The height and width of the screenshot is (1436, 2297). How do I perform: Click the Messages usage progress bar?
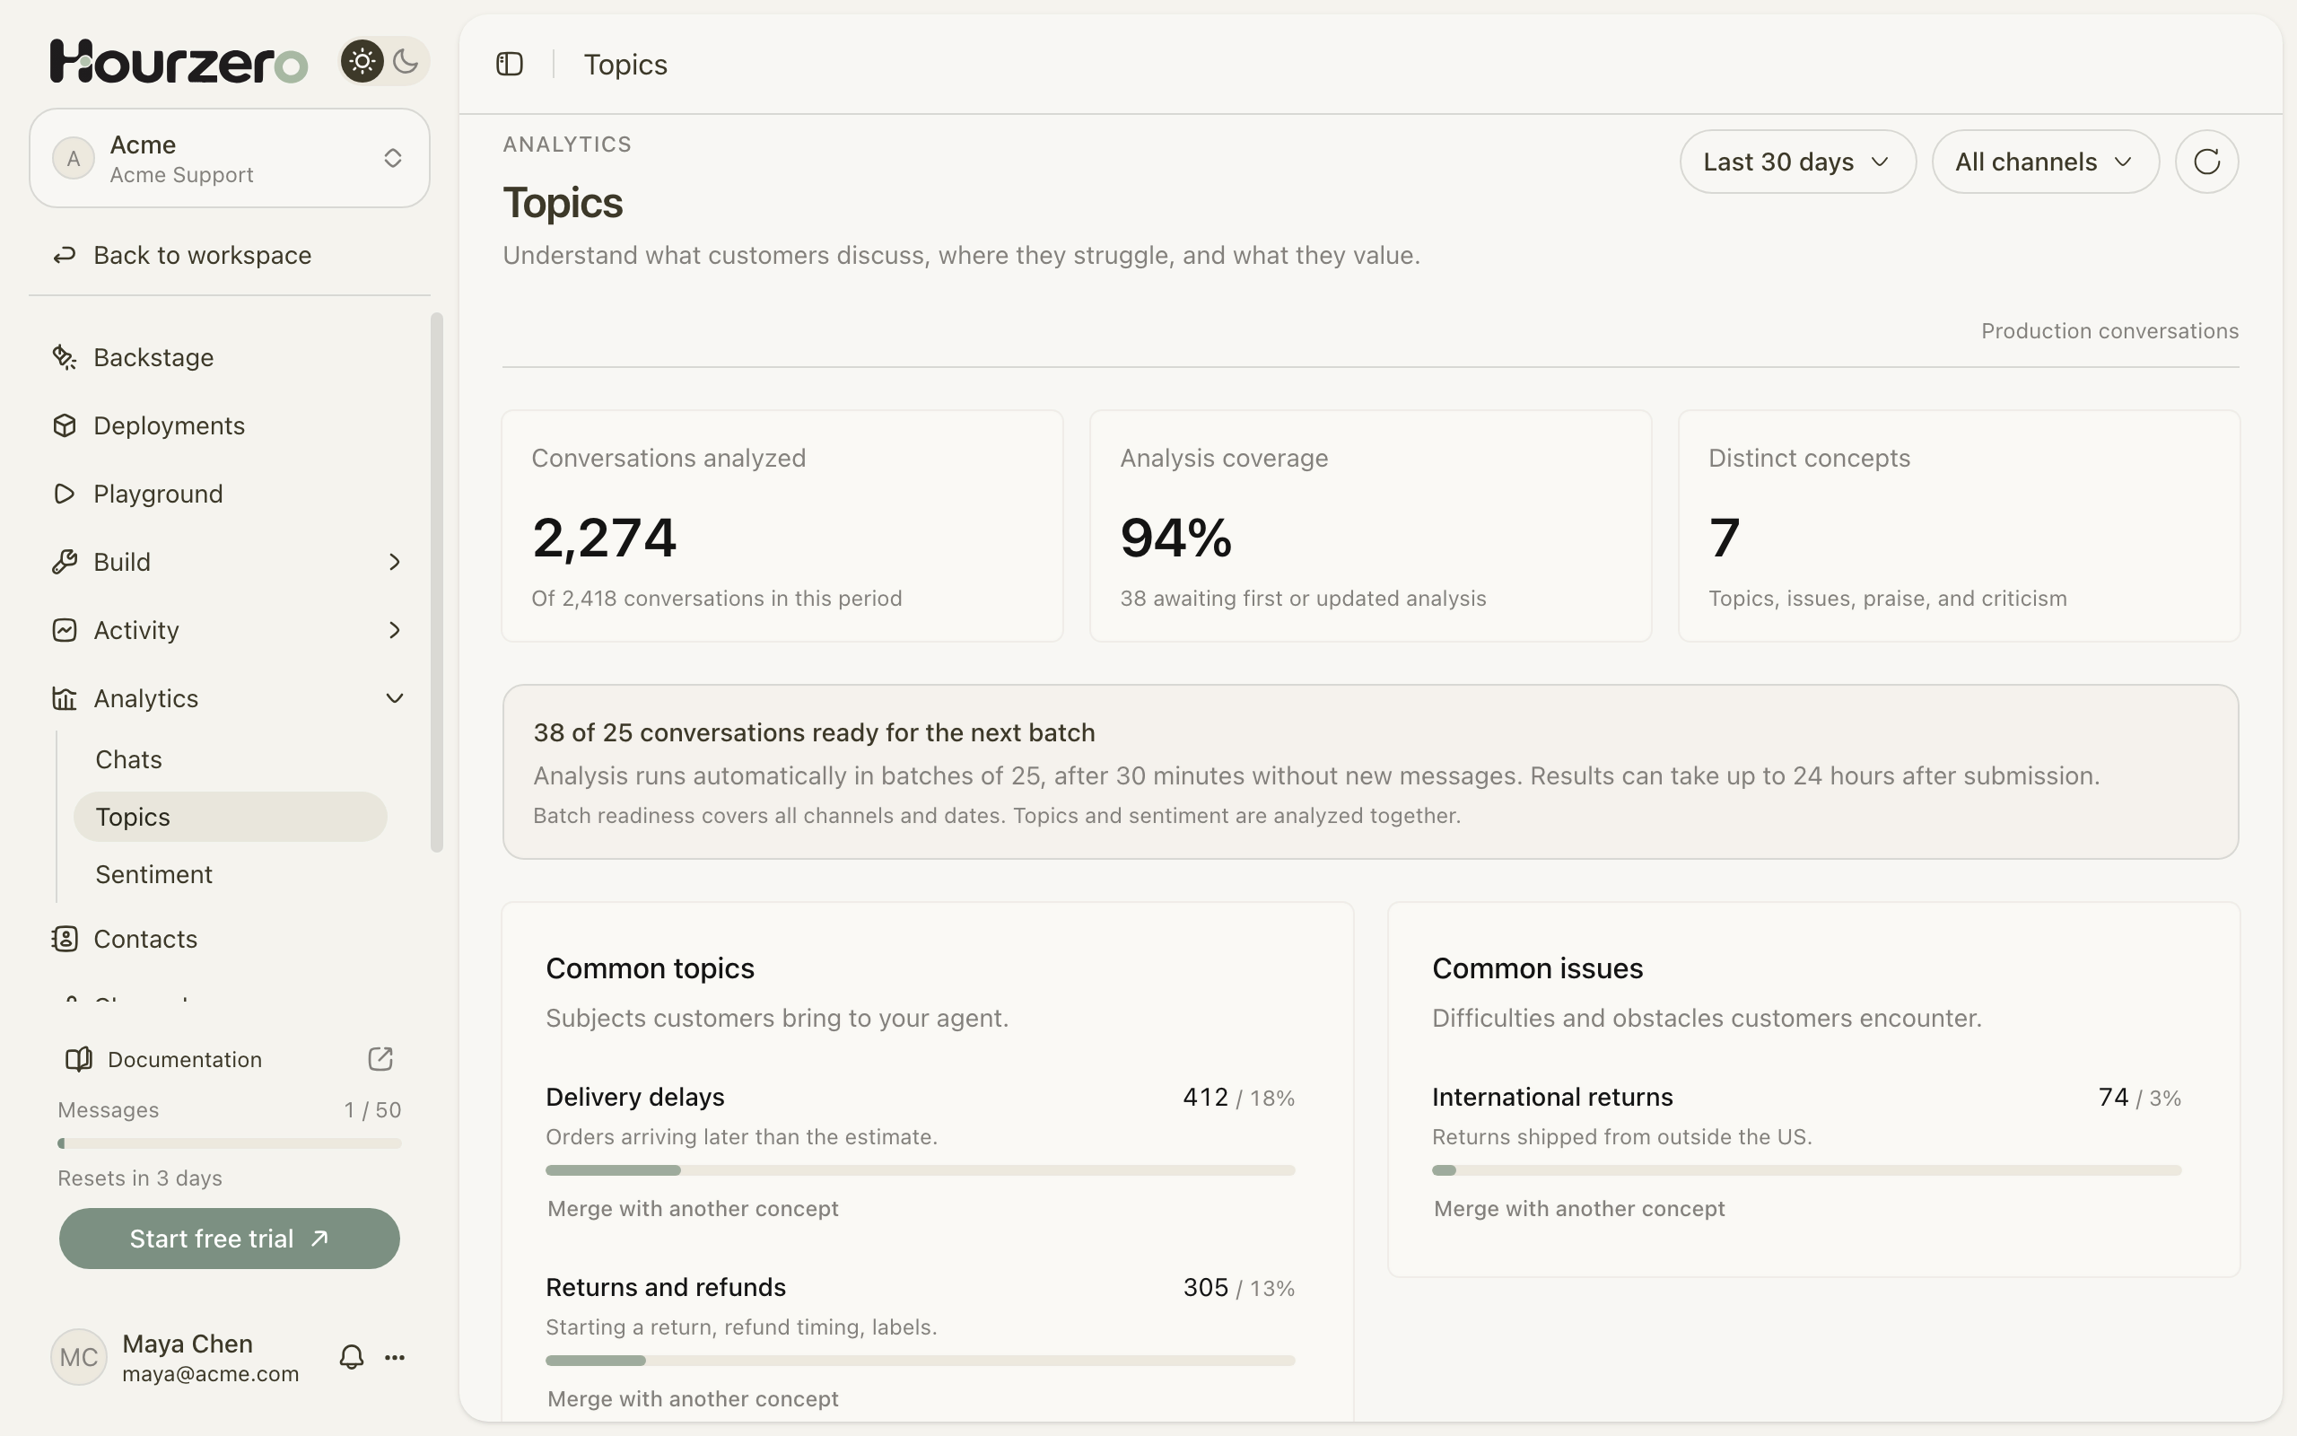coord(230,1143)
